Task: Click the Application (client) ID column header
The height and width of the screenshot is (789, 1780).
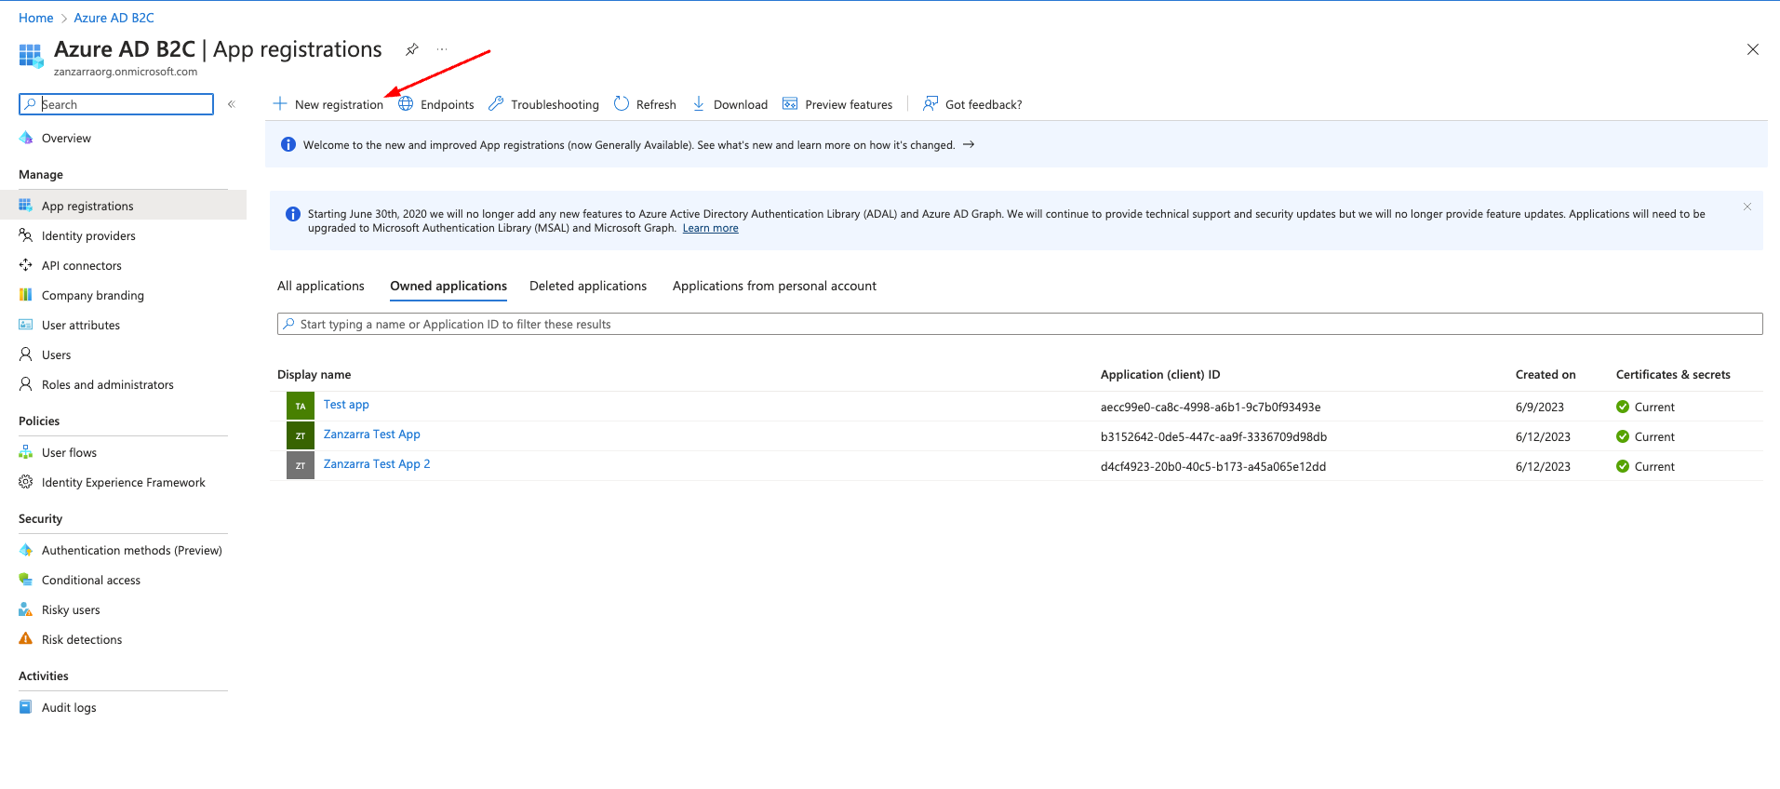Action: [1160, 374]
